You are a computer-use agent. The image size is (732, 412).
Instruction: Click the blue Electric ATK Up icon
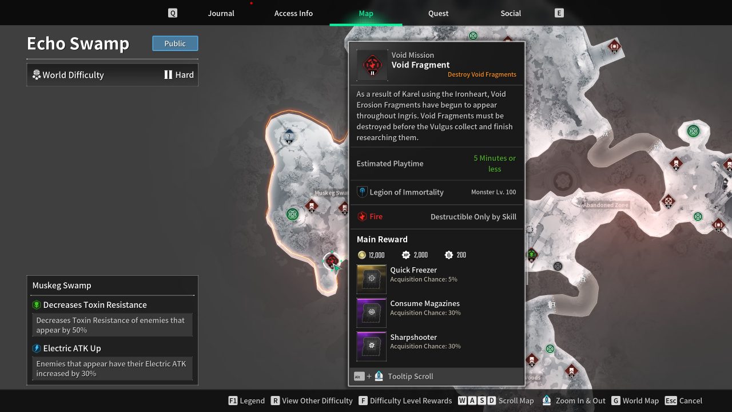36,348
